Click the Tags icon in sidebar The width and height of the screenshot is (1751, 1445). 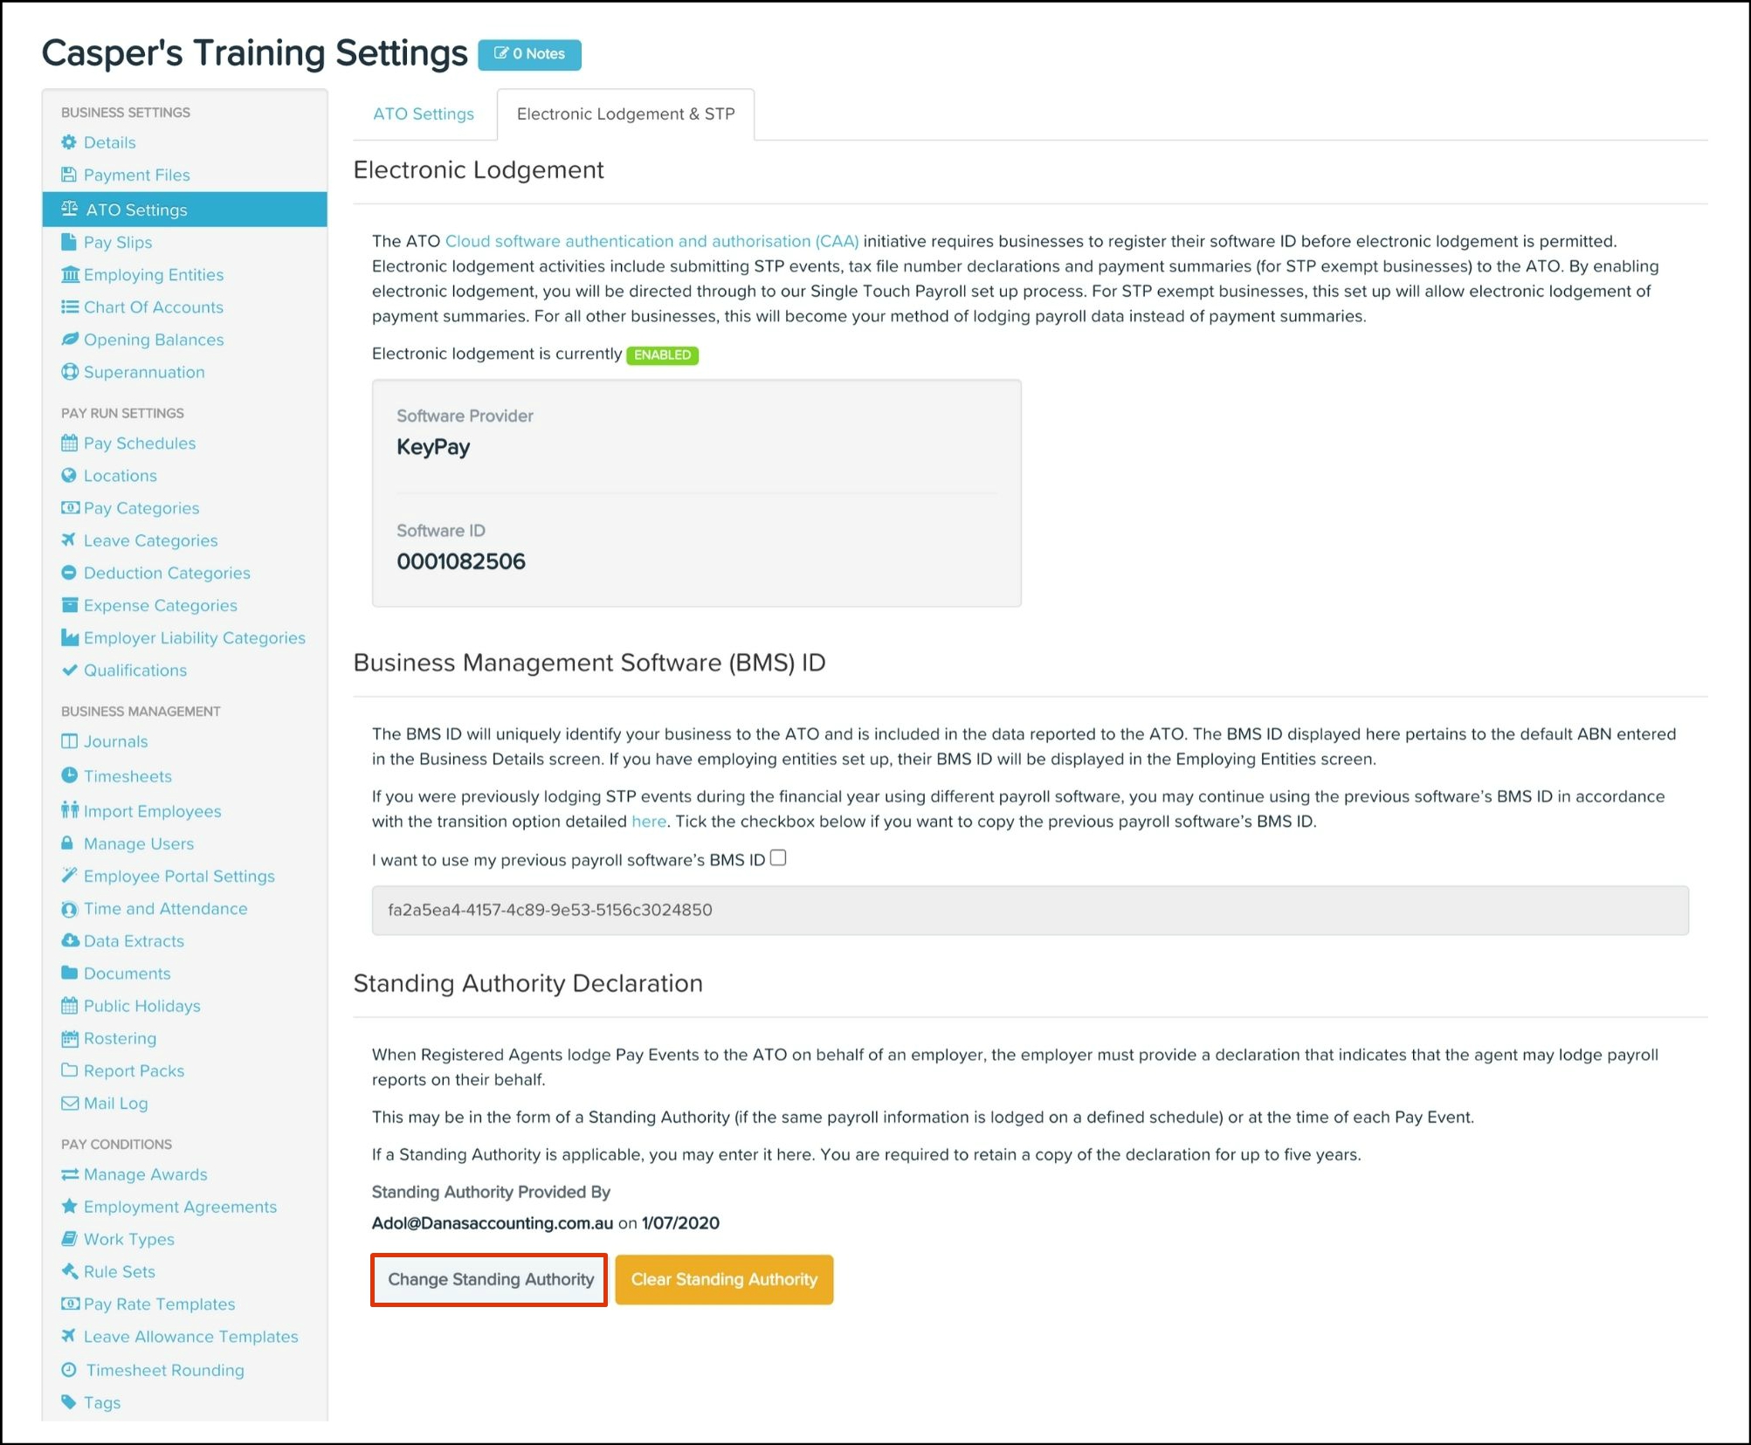(69, 1402)
